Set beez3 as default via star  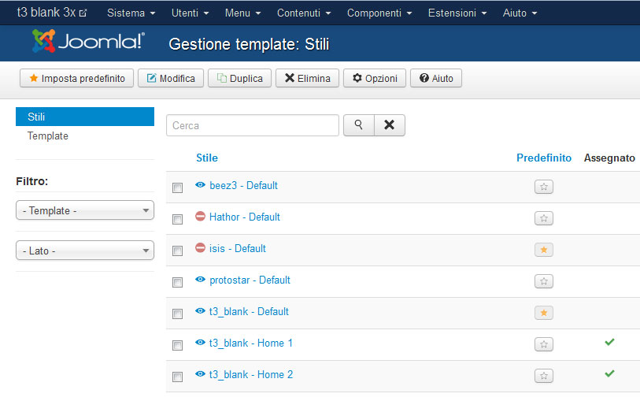[x=544, y=187]
